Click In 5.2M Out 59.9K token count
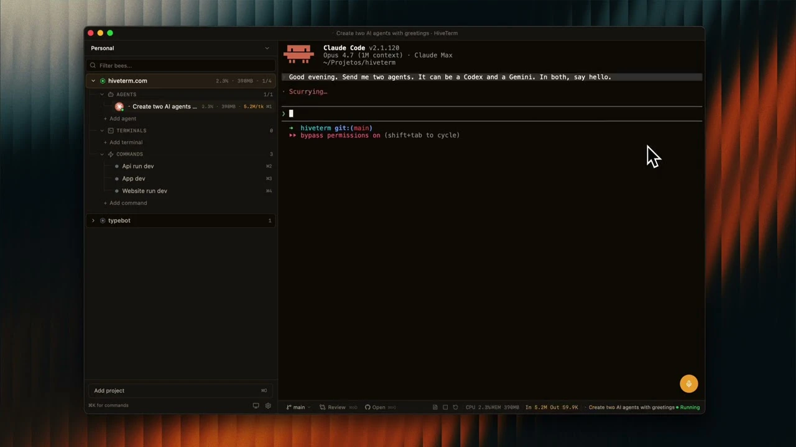 (x=552, y=407)
